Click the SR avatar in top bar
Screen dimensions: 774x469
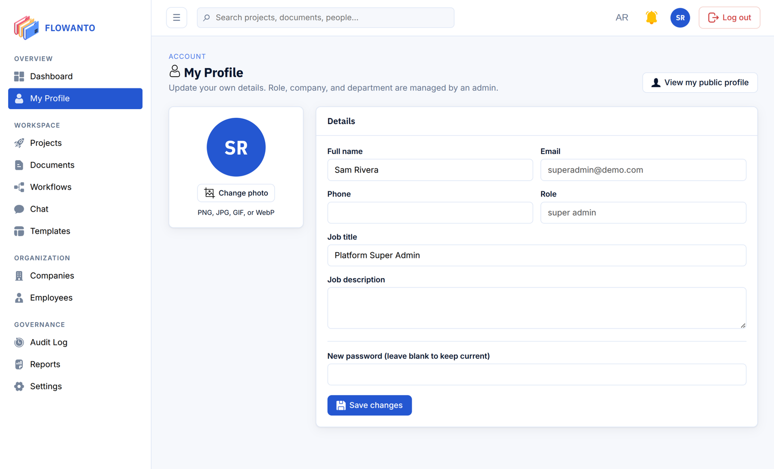(680, 18)
